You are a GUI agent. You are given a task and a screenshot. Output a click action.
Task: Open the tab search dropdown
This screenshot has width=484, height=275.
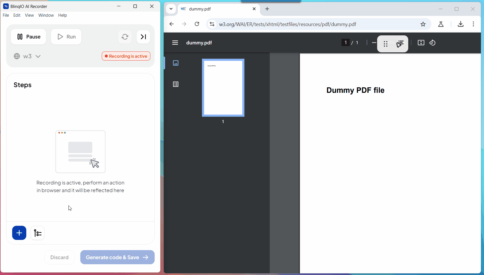point(171,9)
